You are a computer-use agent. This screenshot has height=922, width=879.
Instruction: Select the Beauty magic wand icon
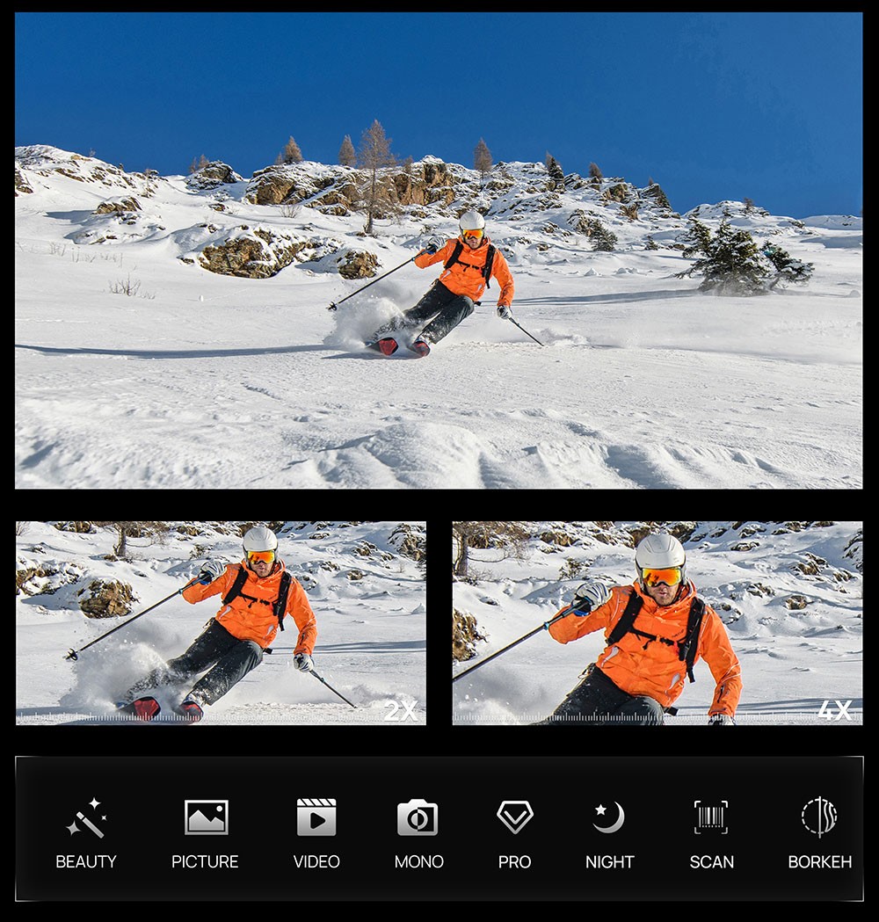pos(86,817)
